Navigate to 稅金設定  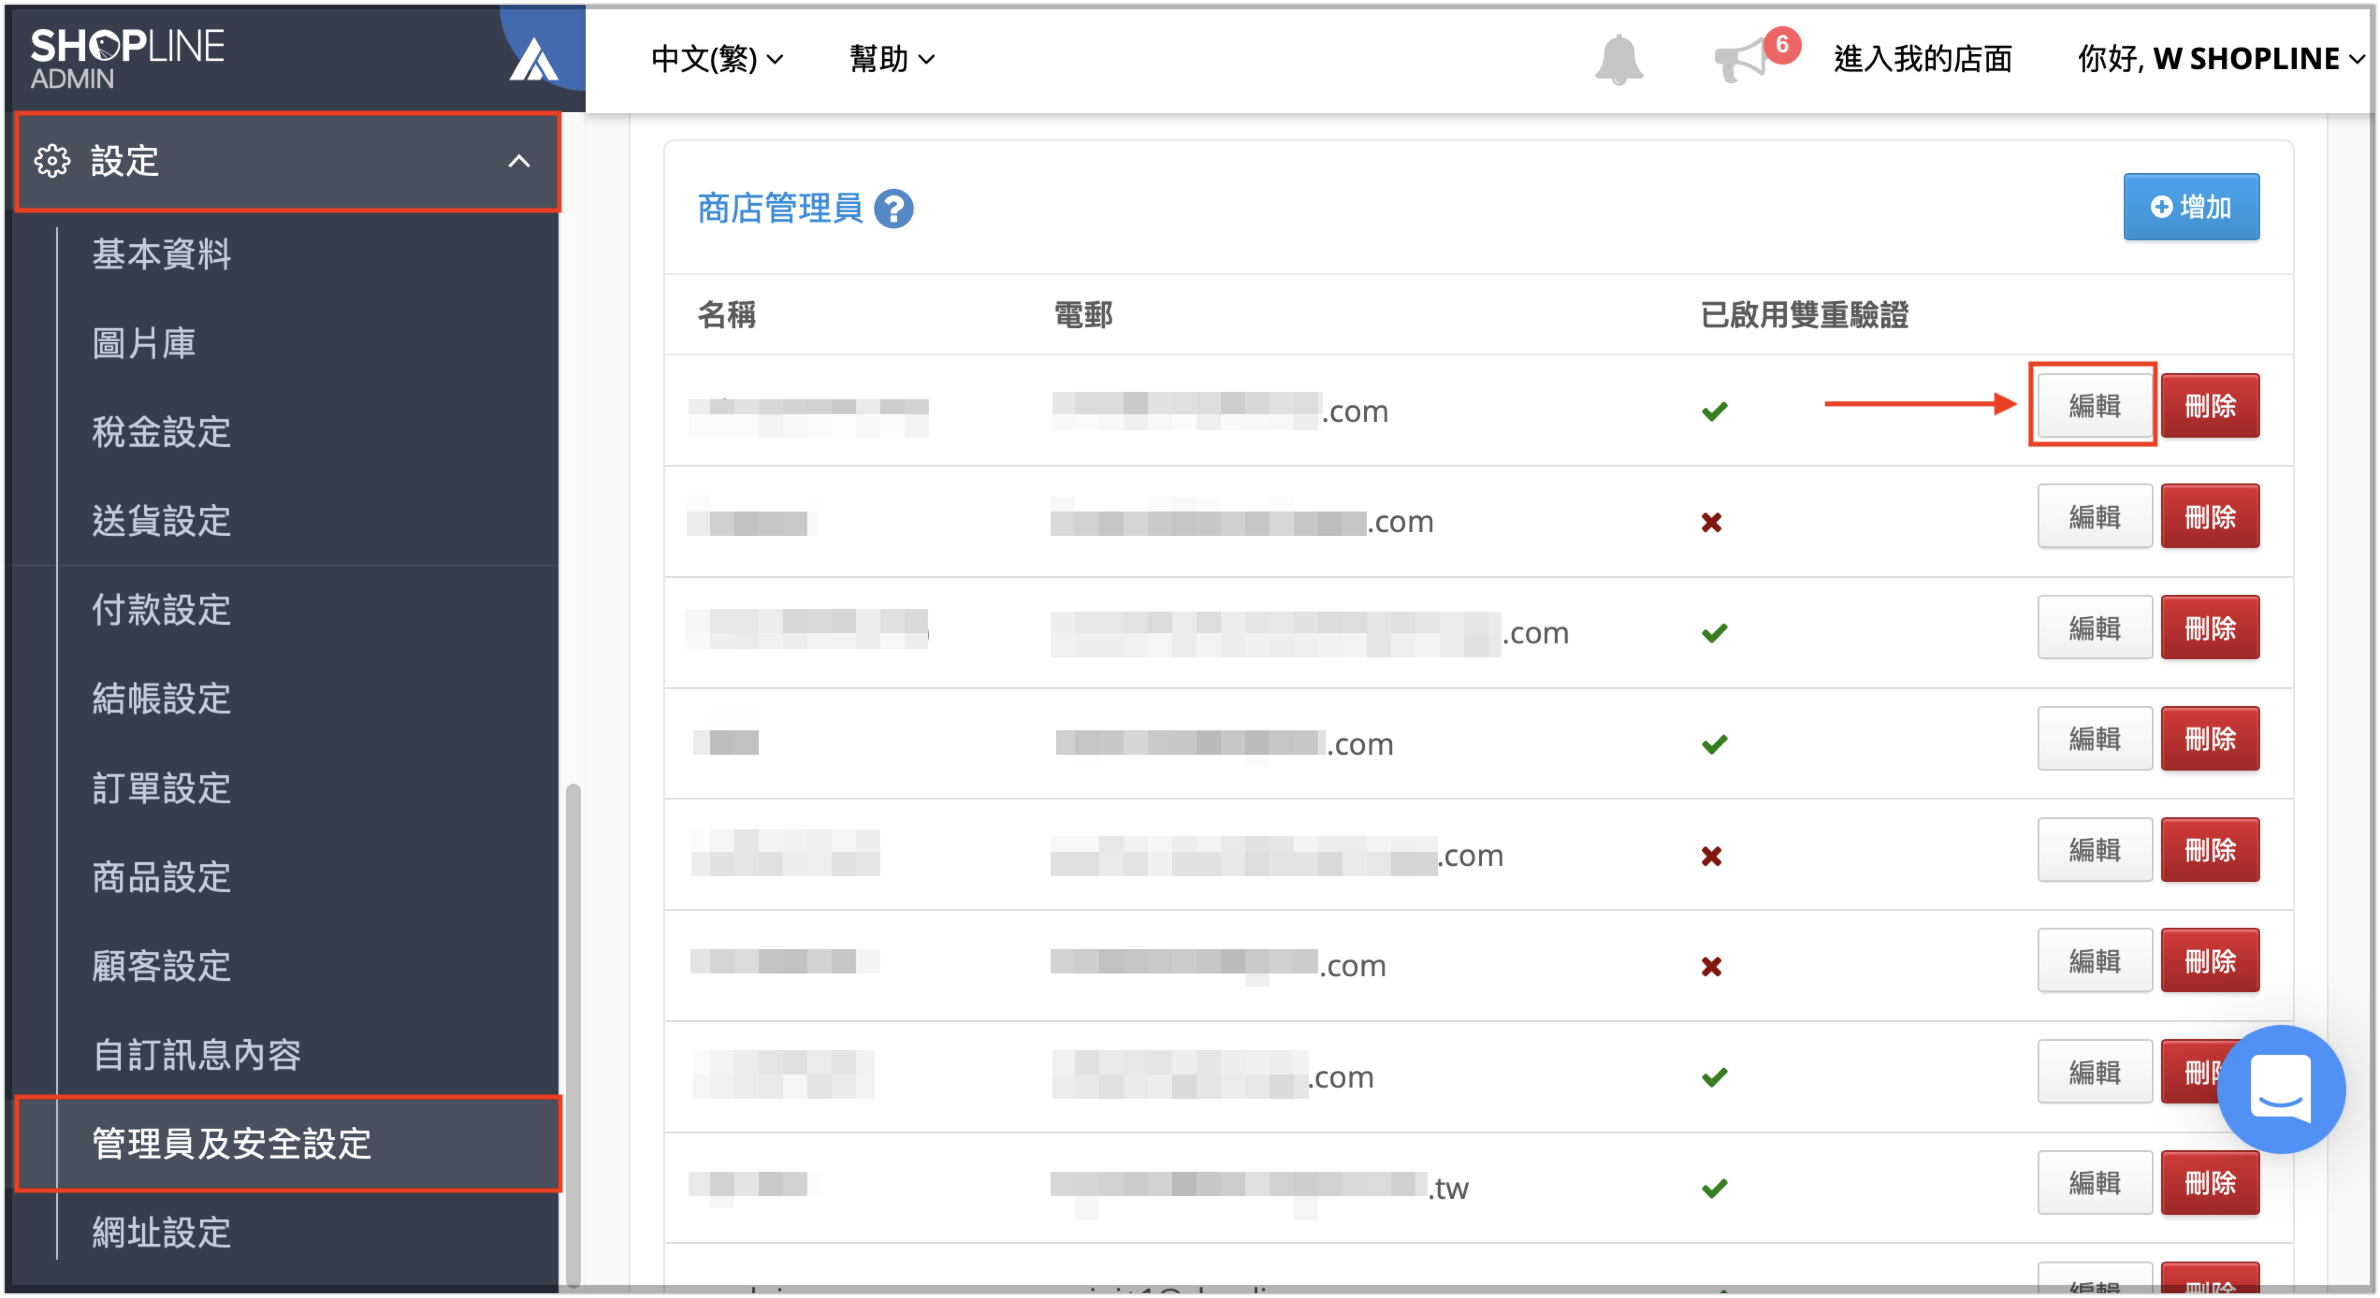coord(162,432)
